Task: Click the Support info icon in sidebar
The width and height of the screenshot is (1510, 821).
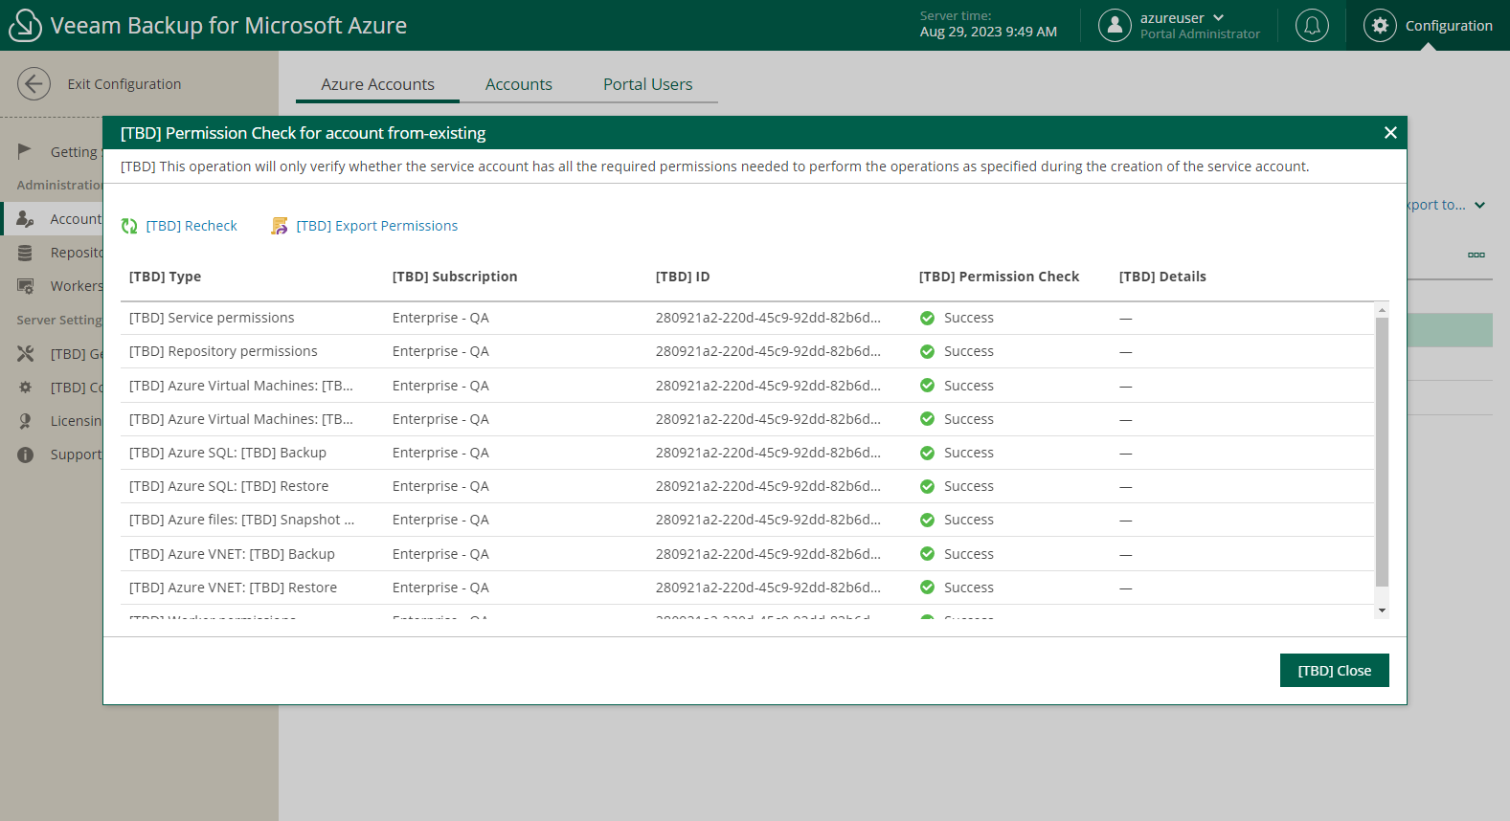Action: click(x=25, y=455)
